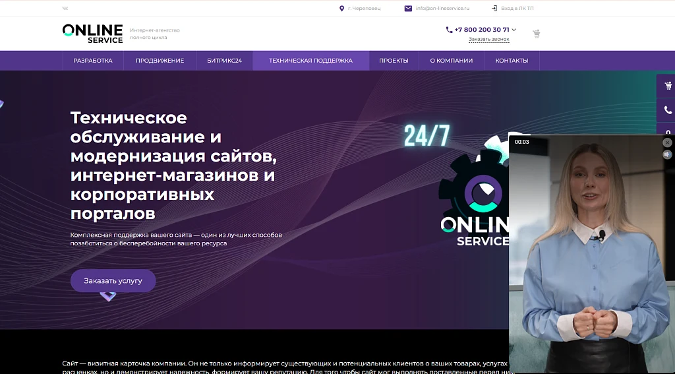Mute the video widget sound
Viewport: 675px width, 374px height.
667,154
